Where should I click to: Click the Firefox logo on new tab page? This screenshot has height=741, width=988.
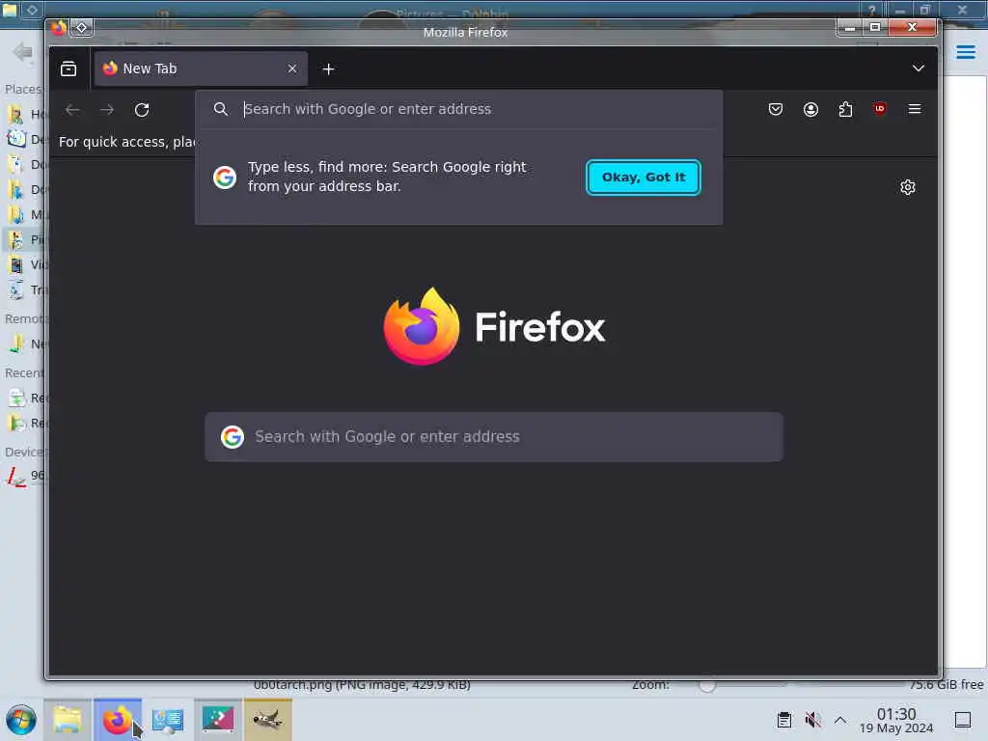[495, 326]
